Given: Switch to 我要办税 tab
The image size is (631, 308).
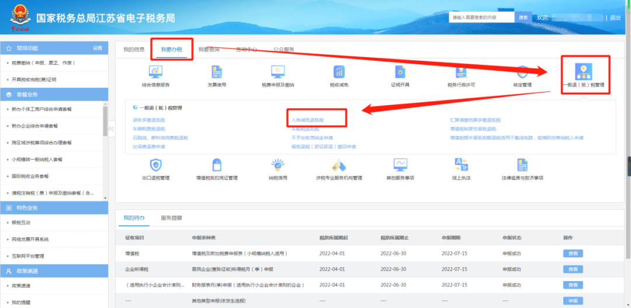Looking at the screenshot, I should click(171, 50).
